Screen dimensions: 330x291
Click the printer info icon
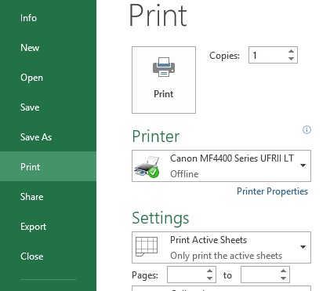[306, 129]
